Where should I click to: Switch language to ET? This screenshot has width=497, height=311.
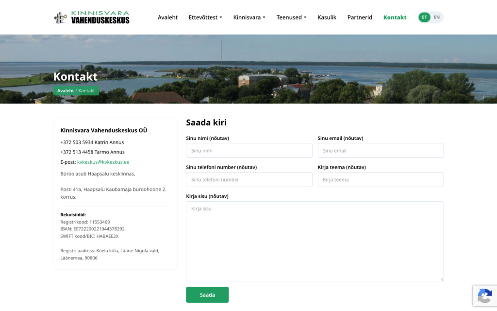point(424,17)
